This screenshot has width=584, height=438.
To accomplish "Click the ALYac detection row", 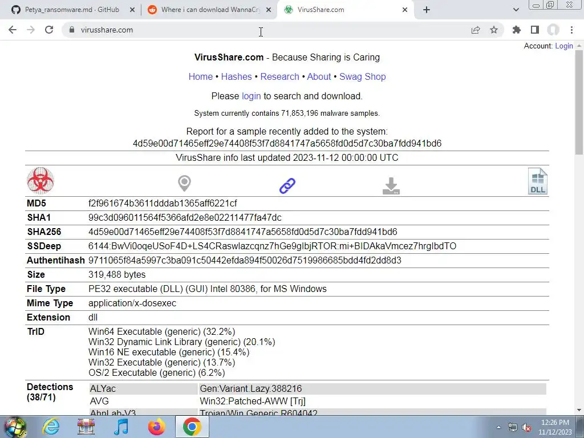I will [318, 388].
